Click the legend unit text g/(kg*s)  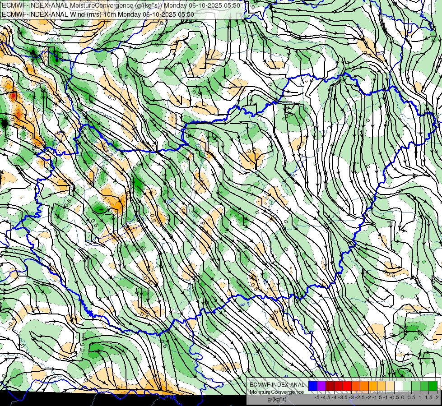pos(277,399)
